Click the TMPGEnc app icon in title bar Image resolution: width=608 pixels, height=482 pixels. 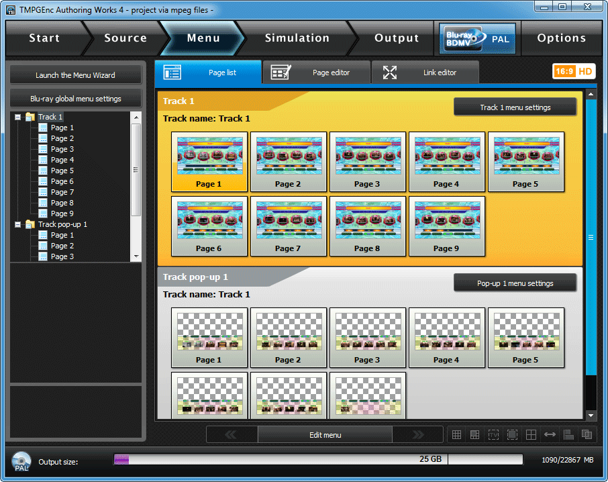[x=11, y=9]
